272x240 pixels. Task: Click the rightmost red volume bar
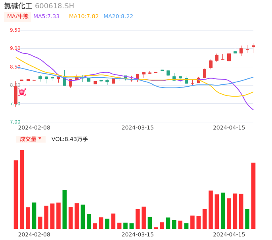pyautogui.click(x=253, y=196)
